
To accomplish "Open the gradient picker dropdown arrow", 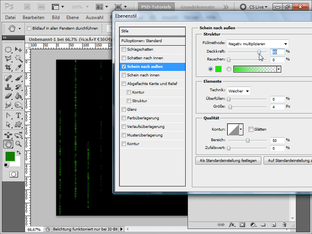I will click(279, 69).
